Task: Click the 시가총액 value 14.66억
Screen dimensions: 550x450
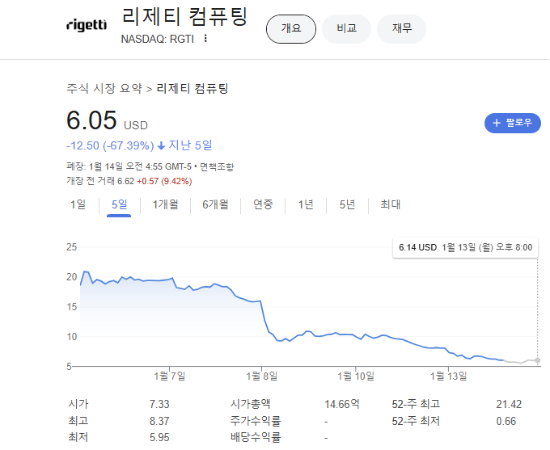Action: point(342,404)
